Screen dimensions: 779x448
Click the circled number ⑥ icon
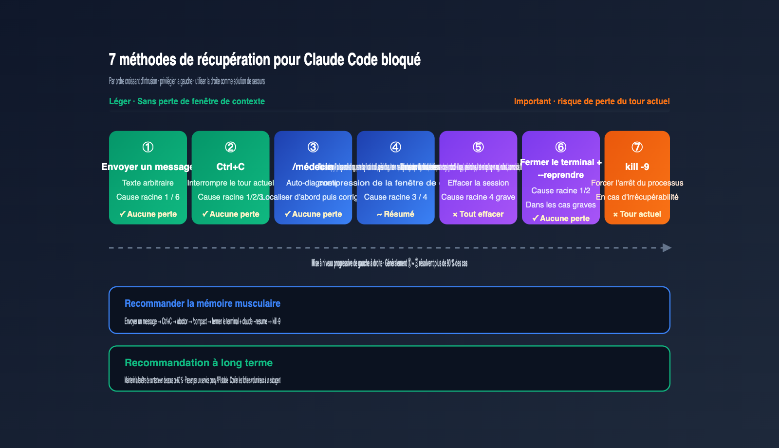point(561,147)
